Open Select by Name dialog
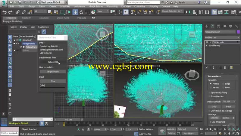Screen dimensions: 241x136 click(x=56, y=12)
